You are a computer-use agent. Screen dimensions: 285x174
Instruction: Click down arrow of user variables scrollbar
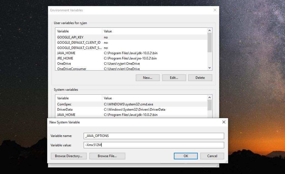coord(210,68)
